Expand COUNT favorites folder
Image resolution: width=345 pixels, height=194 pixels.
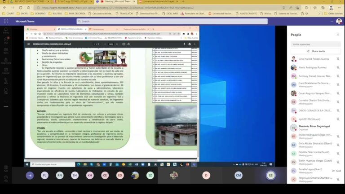pyautogui.click(x=8, y=13)
